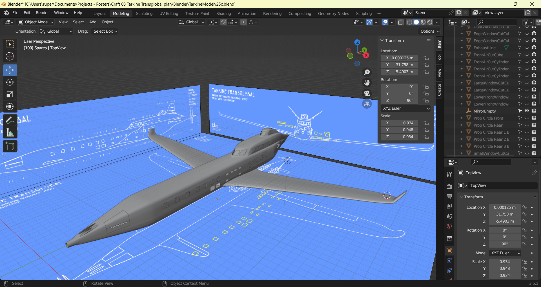The height and width of the screenshot is (287, 541).
Task: Click the Blender logo menu icon
Action: [x=6, y=13]
